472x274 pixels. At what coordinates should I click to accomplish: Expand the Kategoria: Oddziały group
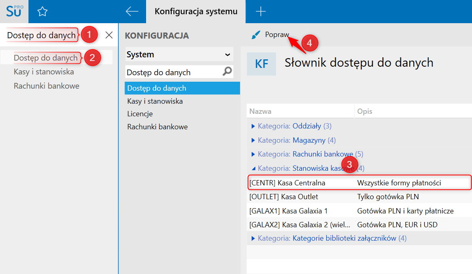[253, 126]
